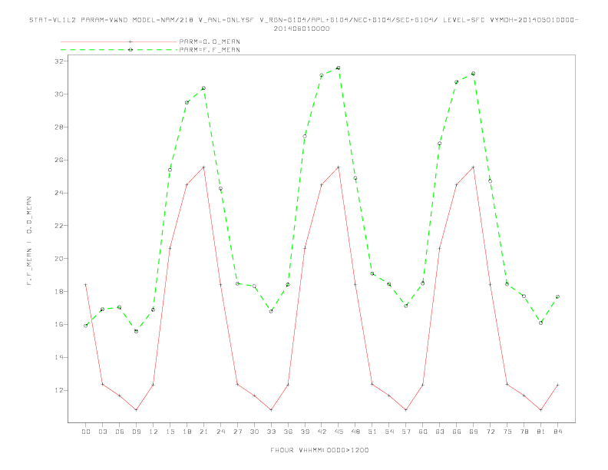This screenshot has height=470, width=608.
Task: Click y-axis tick label 22
Action: tap(59, 226)
